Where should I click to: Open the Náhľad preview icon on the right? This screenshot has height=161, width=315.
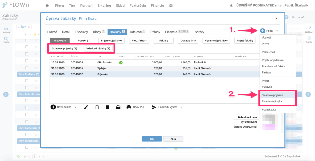tap(309, 29)
